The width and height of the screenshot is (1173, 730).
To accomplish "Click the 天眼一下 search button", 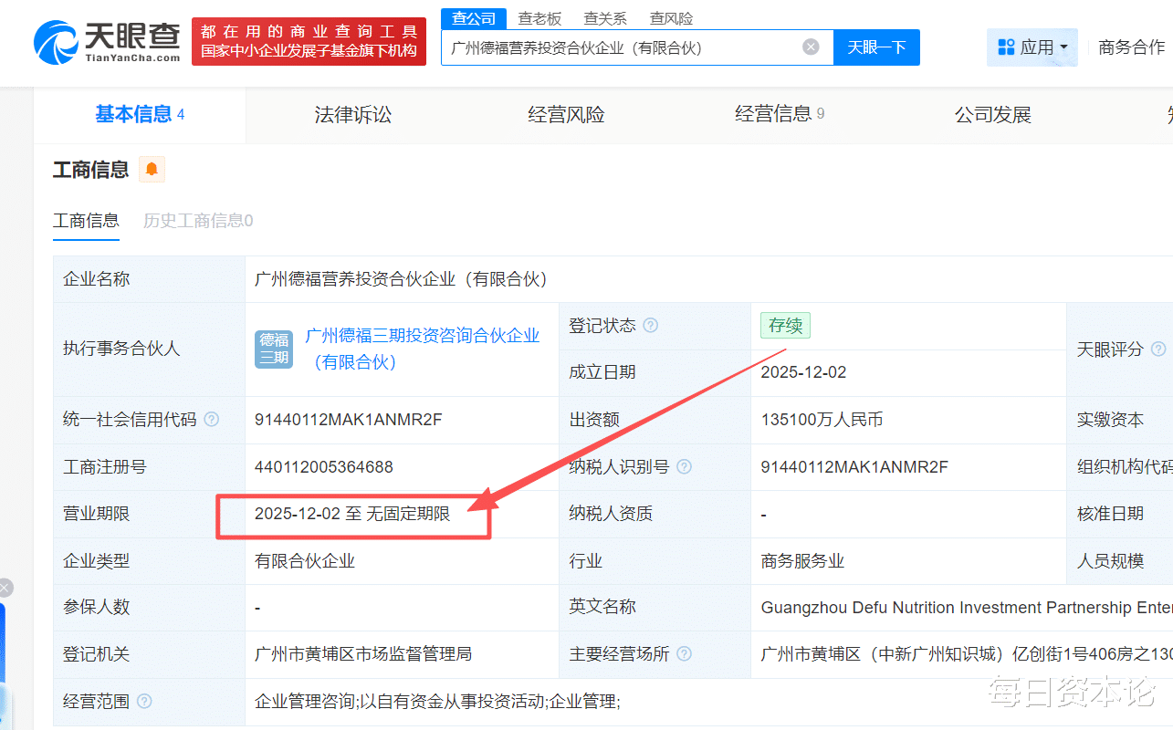I will point(876,47).
